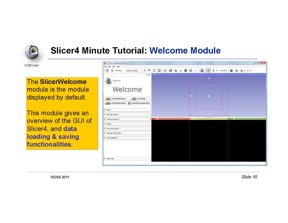Click the pin icon on the green slice bar
This screenshot has height=223, width=288.
pyautogui.click(x=229, y=119)
